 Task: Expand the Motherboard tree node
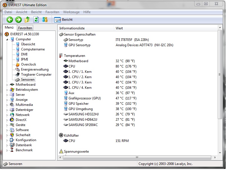click(x=7, y=85)
